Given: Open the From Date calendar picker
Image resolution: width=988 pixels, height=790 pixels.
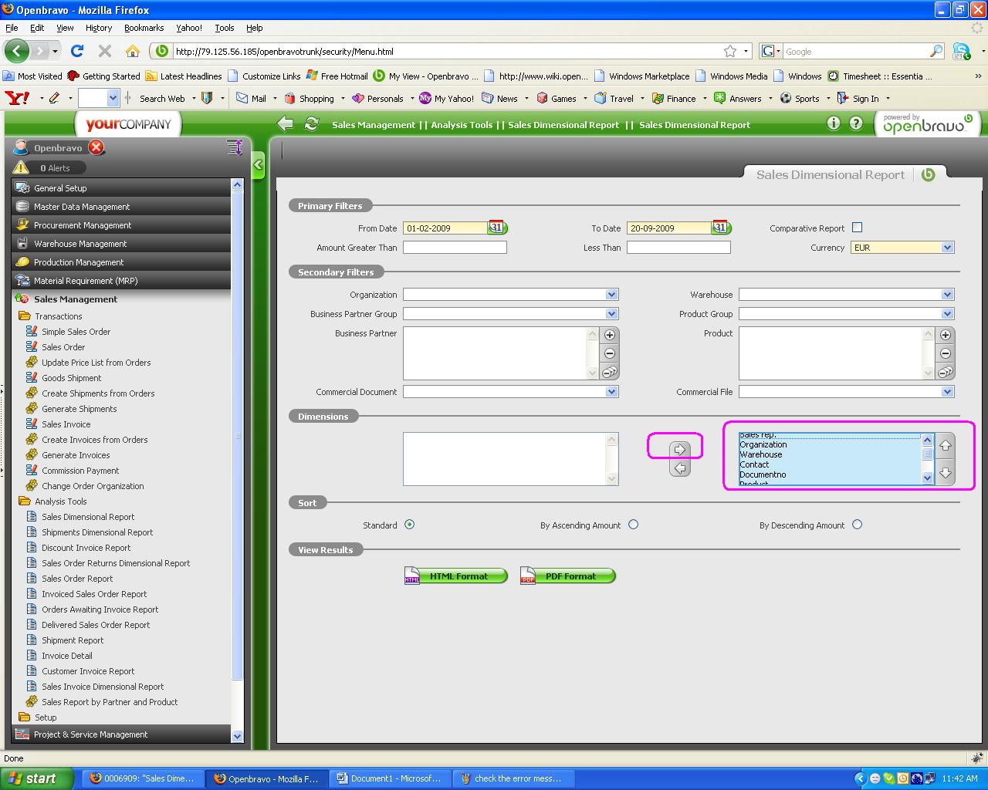Looking at the screenshot, I should pos(496,228).
